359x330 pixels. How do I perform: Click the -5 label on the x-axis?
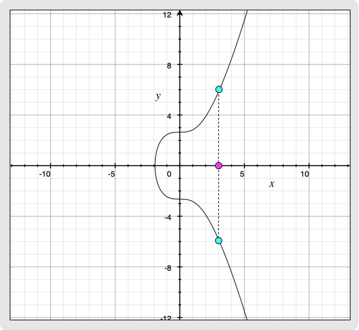[111, 175]
